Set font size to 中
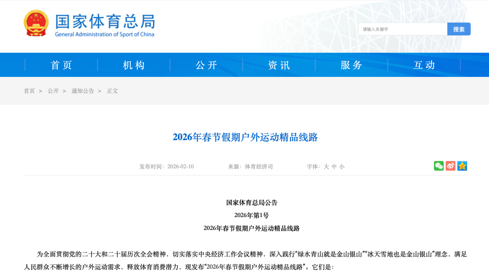489x275 pixels. (x=334, y=166)
